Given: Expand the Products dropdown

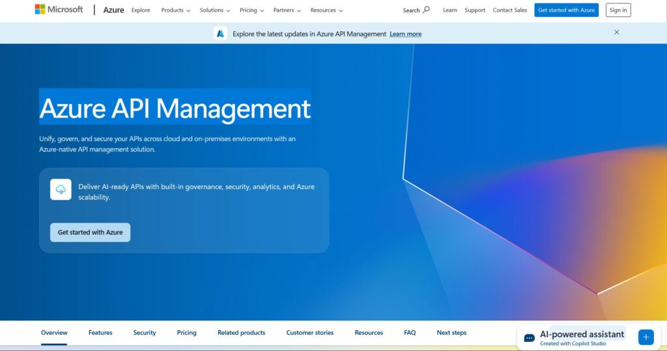Looking at the screenshot, I should click(x=176, y=10).
